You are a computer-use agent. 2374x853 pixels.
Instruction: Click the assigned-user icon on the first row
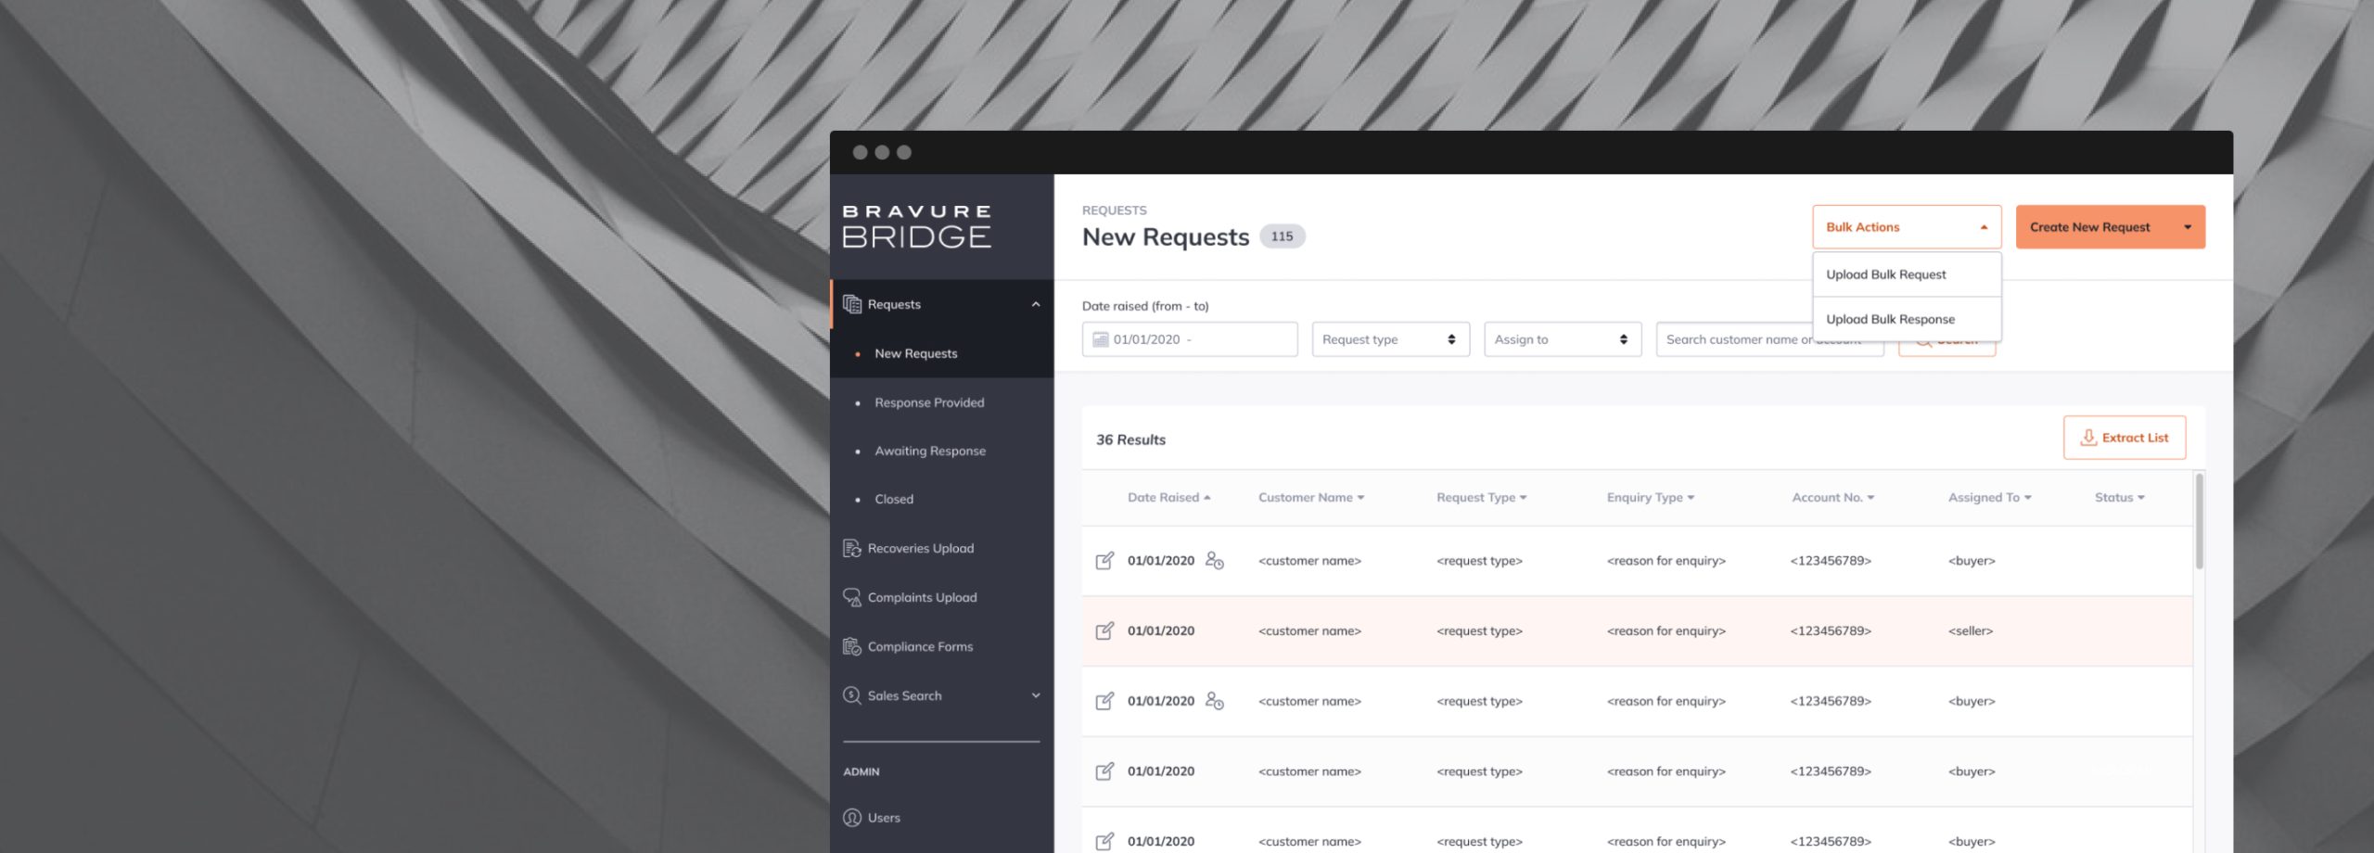pyautogui.click(x=1214, y=561)
